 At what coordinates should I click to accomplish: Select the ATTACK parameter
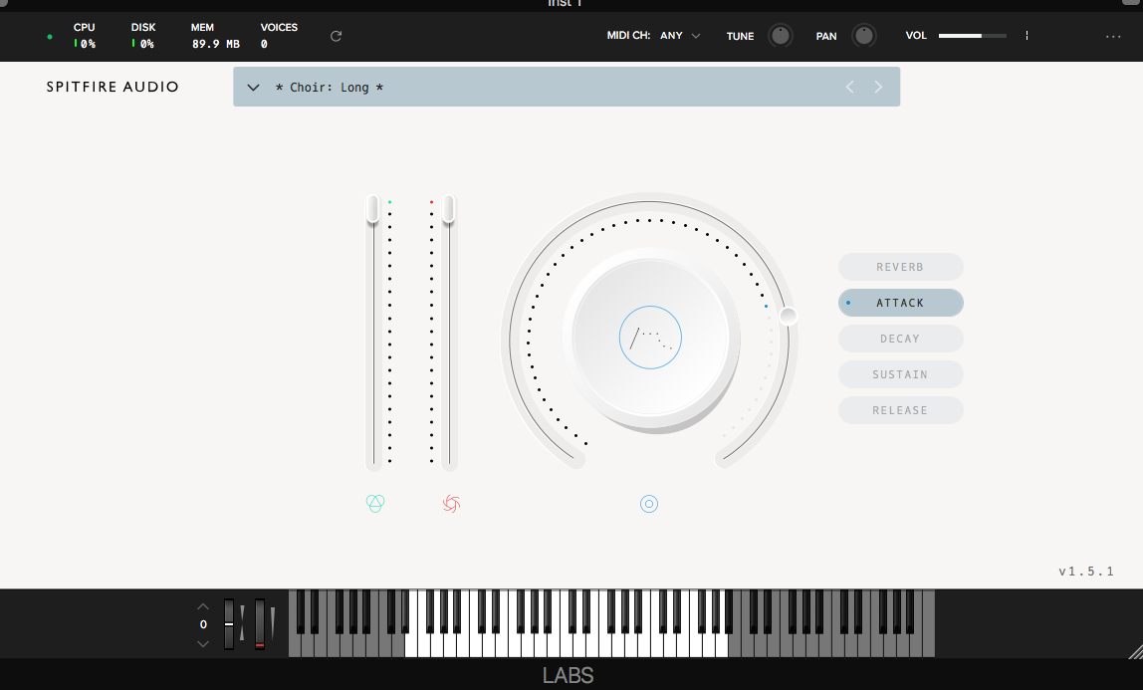(x=900, y=303)
